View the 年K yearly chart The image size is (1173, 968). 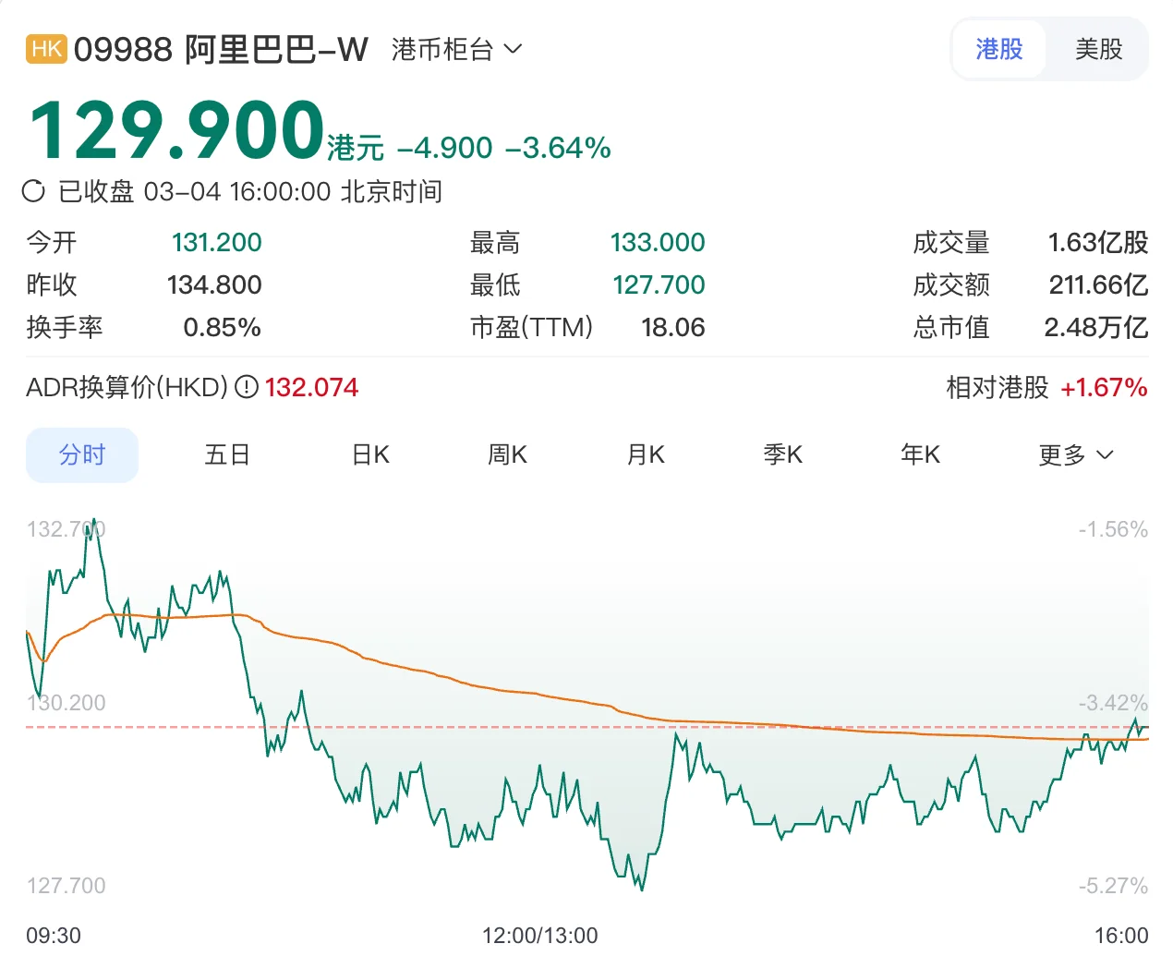click(x=920, y=454)
